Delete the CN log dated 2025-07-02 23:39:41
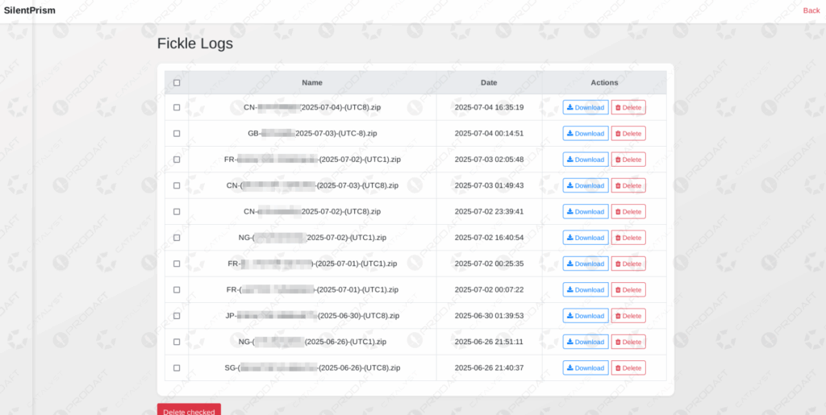Viewport: 826px width, 415px height. pyautogui.click(x=628, y=211)
